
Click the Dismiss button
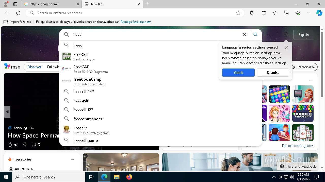coord(273,73)
